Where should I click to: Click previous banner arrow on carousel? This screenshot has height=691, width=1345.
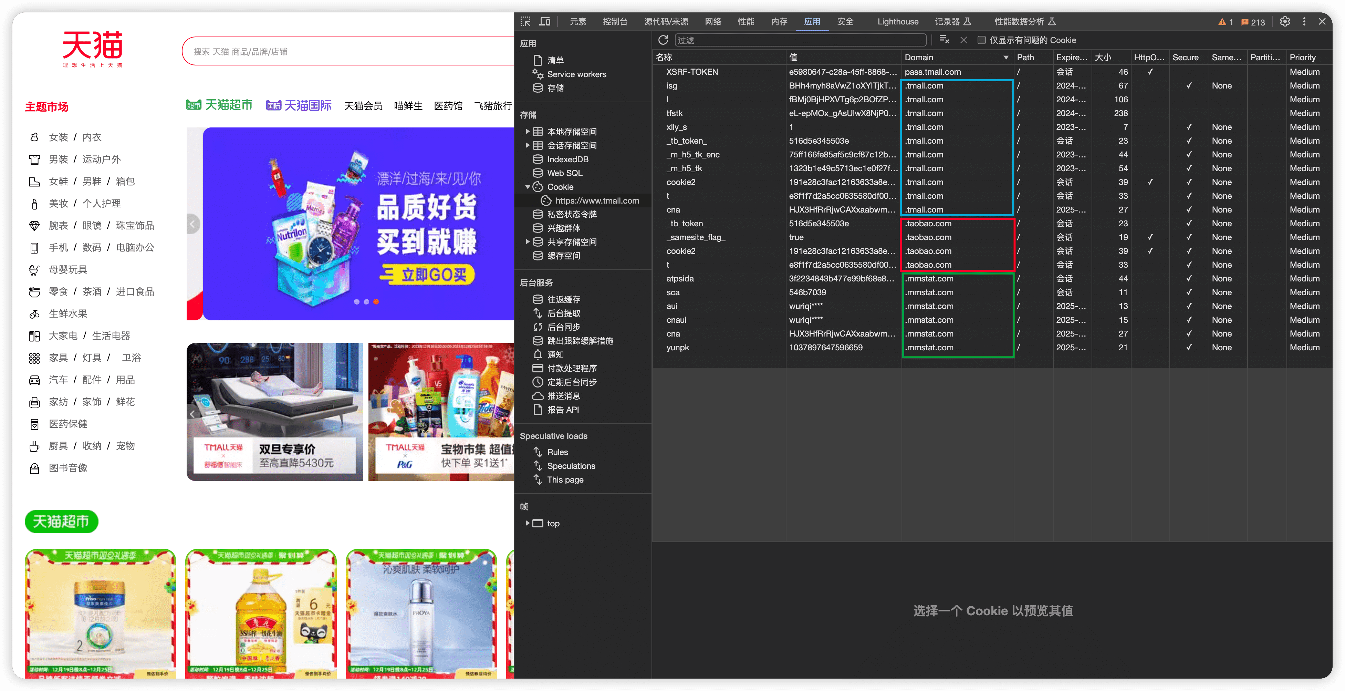pos(193,224)
